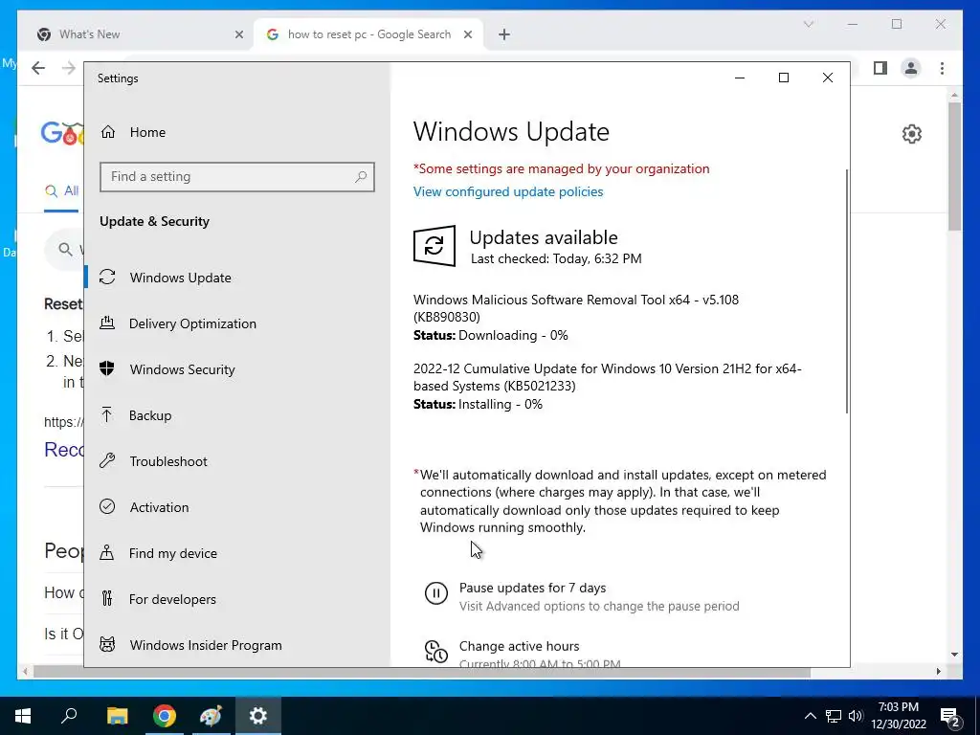
Task: Open Chrome's three-dot menu
Action: pos(942,68)
